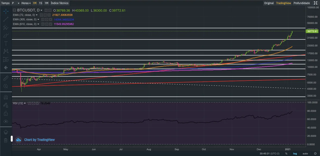
Task: Open the pitchfork drawing tools
Action: point(6,27)
